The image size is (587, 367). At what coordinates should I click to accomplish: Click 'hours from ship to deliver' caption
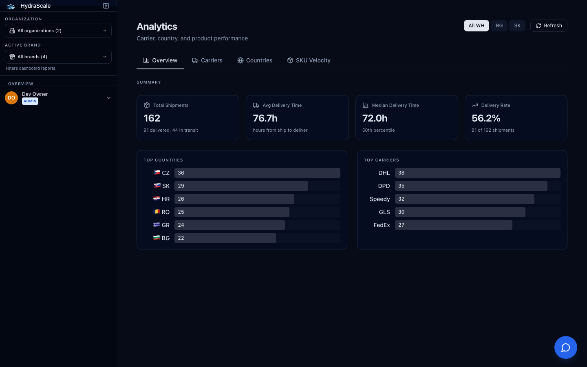point(280,130)
